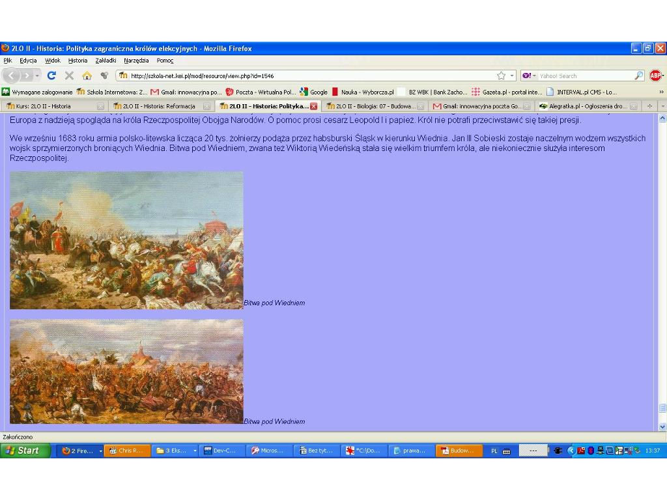Reload the current page
Image resolution: width=667 pixels, height=500 pixels.
coord(51,76)
